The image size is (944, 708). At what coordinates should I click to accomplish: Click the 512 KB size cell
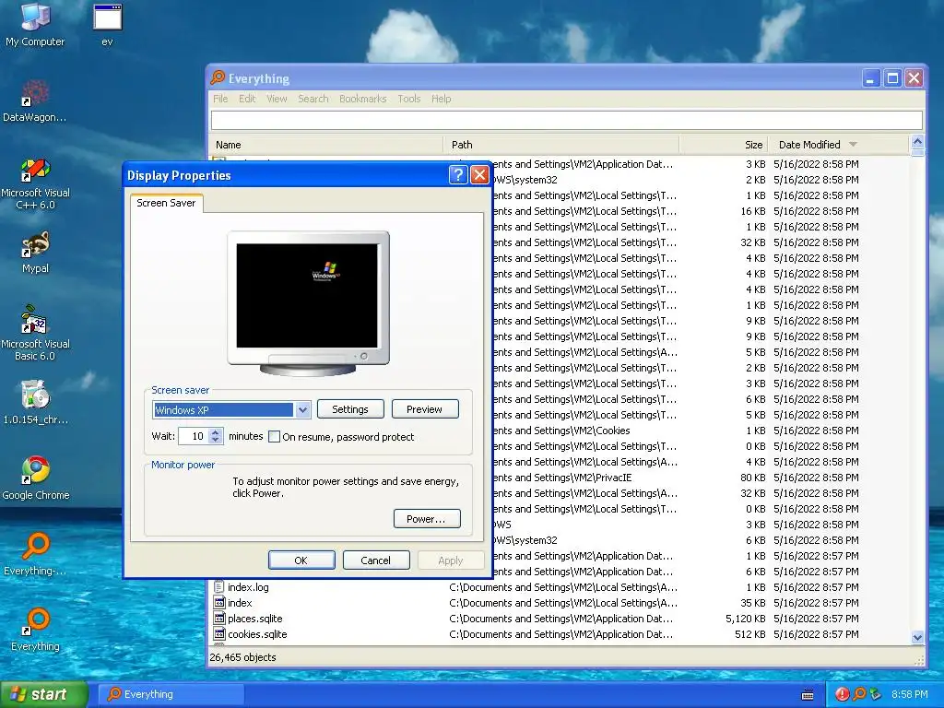tap(750, 634)
